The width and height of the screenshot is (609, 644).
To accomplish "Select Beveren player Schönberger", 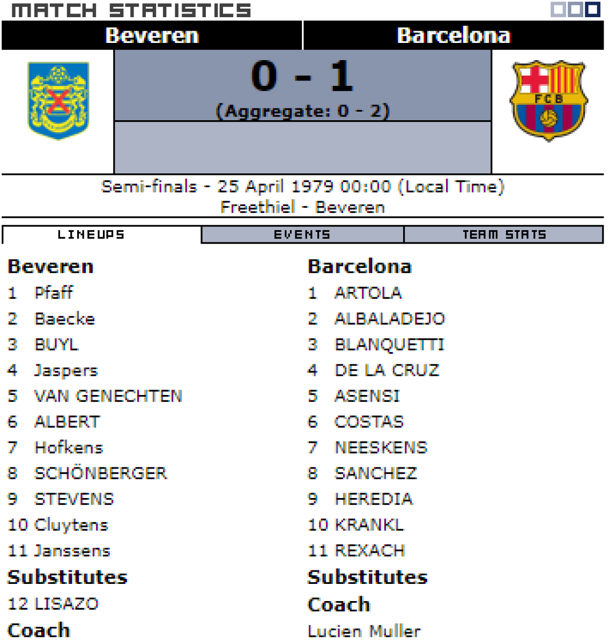I will (101, 473).
